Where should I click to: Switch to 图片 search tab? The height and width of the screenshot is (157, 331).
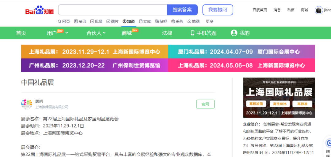coord(112,21)
